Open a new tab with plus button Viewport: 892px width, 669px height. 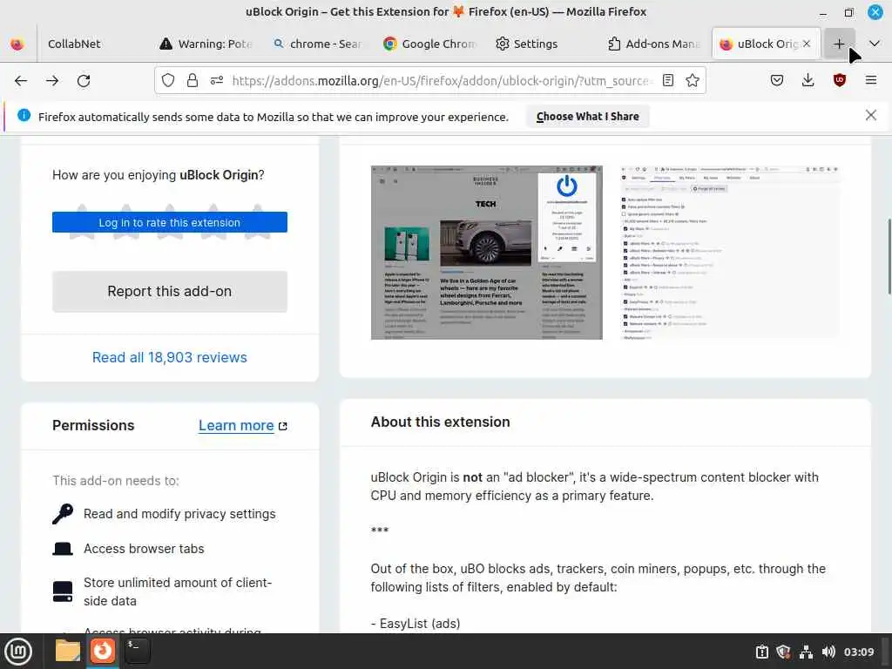click(x=839, y=44)
